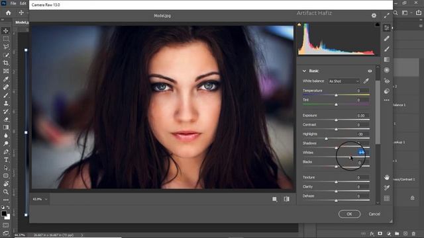
Task: Click the Highlights value field
Action: point(362,134)
